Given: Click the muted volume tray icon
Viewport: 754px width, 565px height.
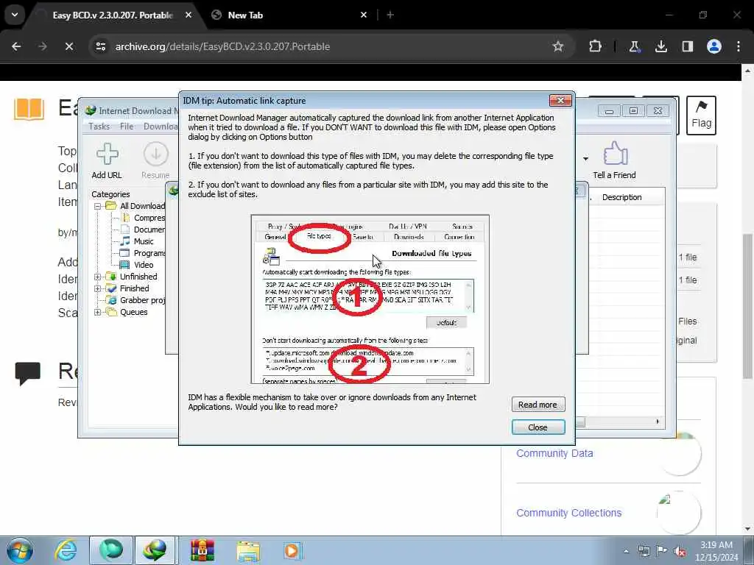Looking at the screenshot, I should point(680,552).
